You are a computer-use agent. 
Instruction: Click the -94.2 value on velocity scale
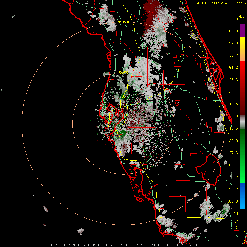coord(232,189)
